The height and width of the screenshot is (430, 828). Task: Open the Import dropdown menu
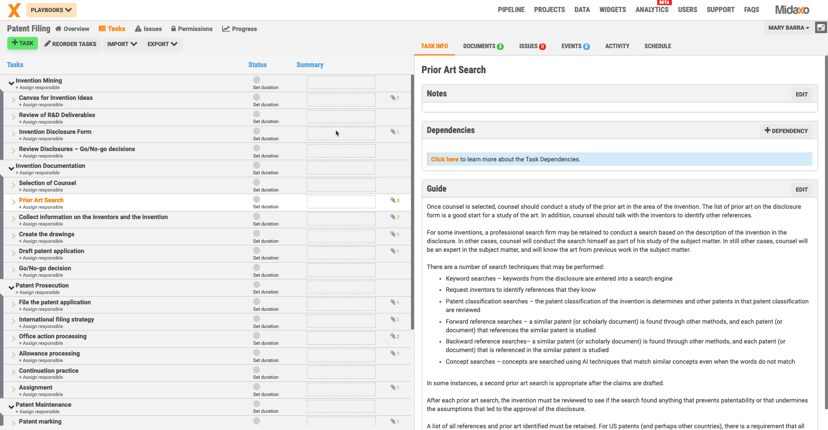pos(122,44)
